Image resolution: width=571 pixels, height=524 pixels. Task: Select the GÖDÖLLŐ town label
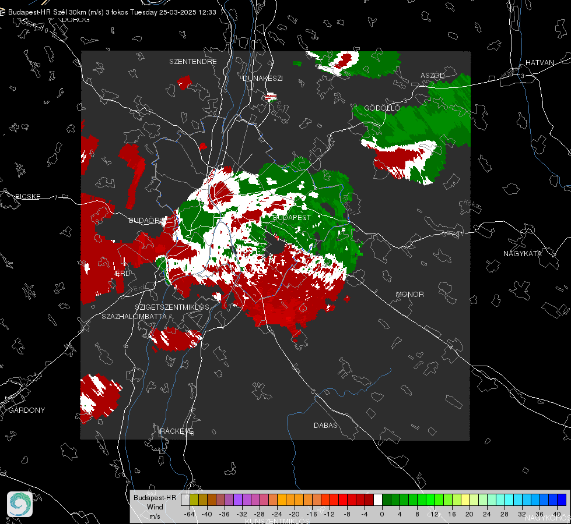[x=382, y=108]
